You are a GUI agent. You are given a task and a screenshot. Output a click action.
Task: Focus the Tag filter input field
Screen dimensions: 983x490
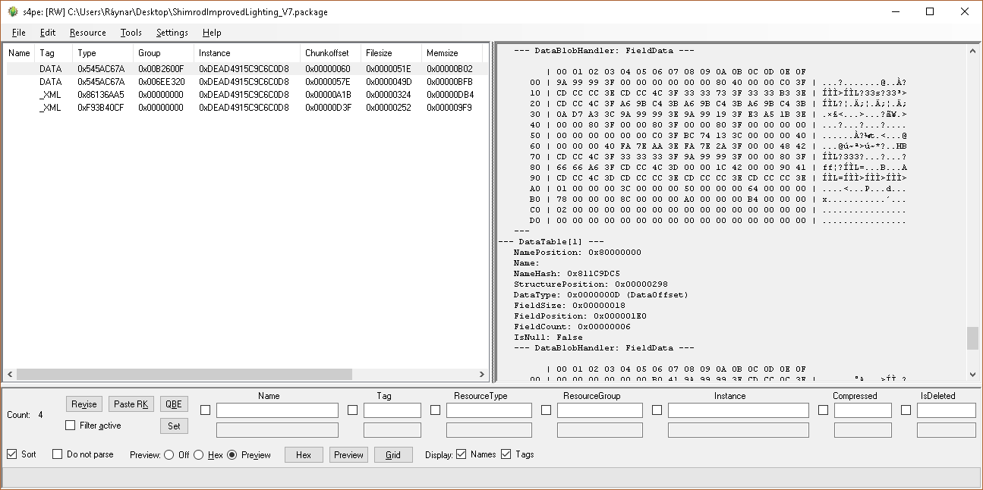click(392, 410)
